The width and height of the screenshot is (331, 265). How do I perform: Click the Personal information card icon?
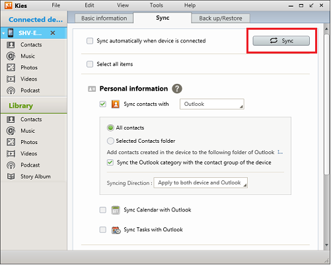[92, 89]
